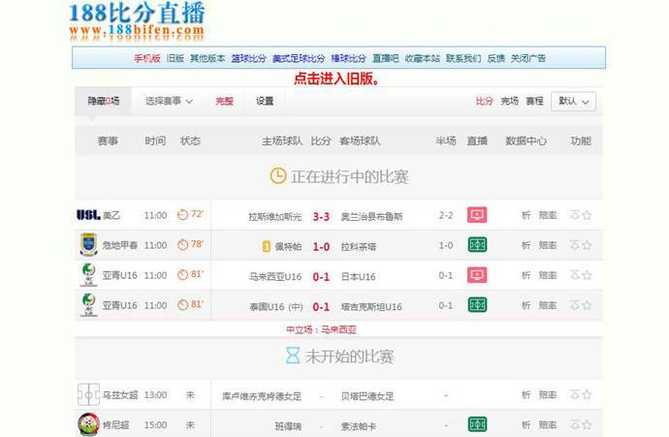Screen dimensions: 669x437
Task: Switch to the 完场 tab
Action: coord(509,101)
